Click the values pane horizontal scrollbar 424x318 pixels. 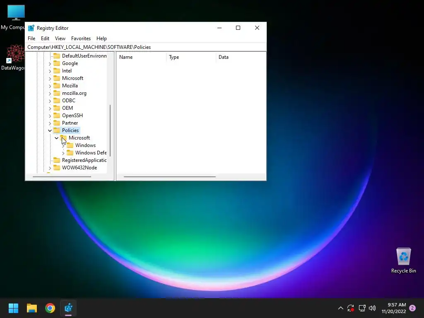point(169,177)
